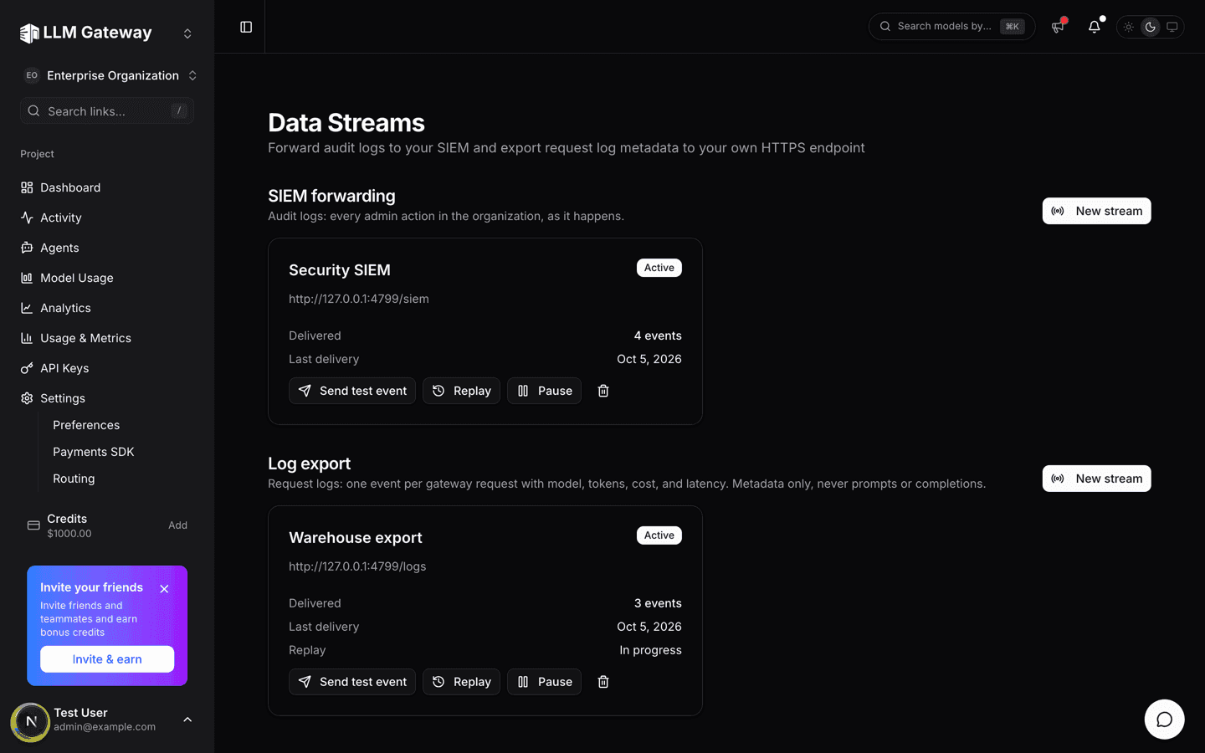Screen dimensions: 1205x753
Task: Expand the LLM Gateway switcher chevrons
Action: pos(187,33)
